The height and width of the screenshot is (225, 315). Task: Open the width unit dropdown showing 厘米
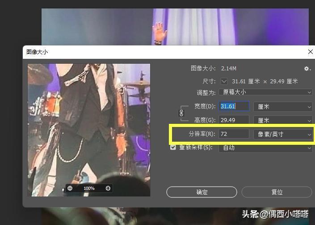pos(282,107)
